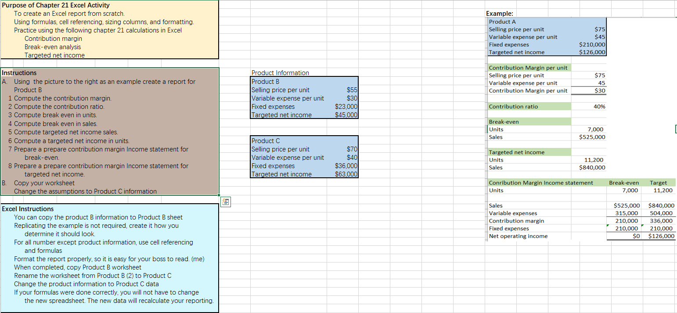Open the Quick Analysis smart tag icon
The image size is (677, 313).
[x=225, y=201]
